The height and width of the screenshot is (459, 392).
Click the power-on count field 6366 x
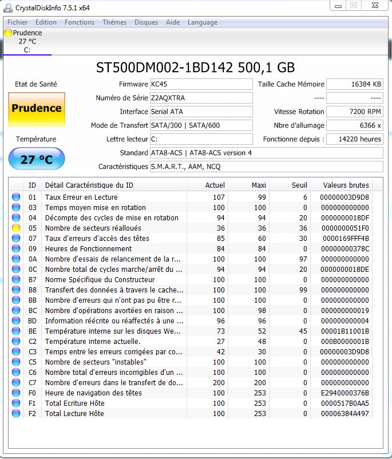[x=355, y=125]
